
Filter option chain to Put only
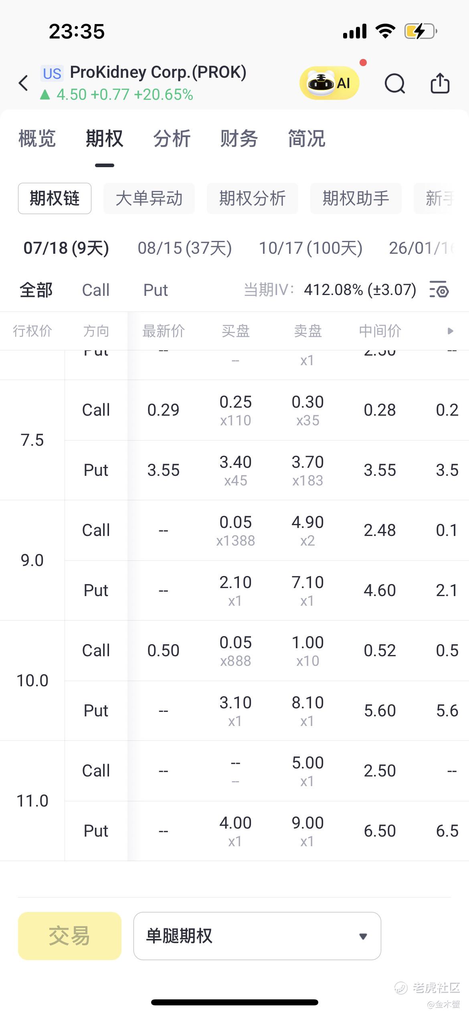point(156,290)
